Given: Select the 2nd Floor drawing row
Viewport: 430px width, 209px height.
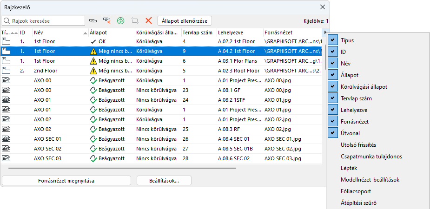Looking at the screenshot, I should (x=161, y=71).
